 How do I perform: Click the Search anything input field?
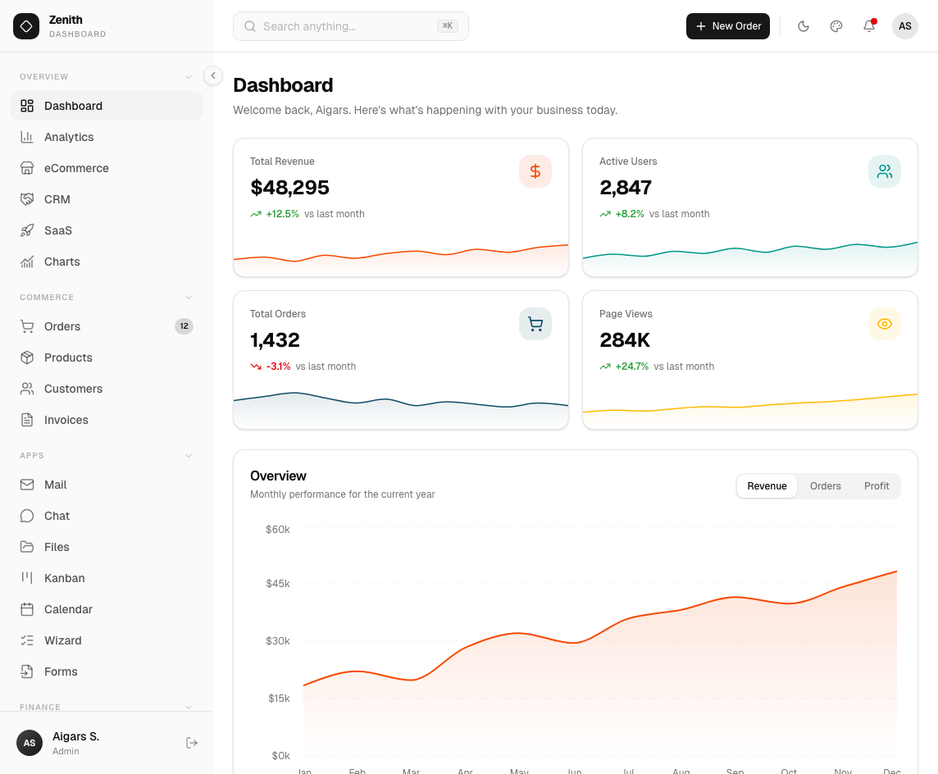coord(350,26)
